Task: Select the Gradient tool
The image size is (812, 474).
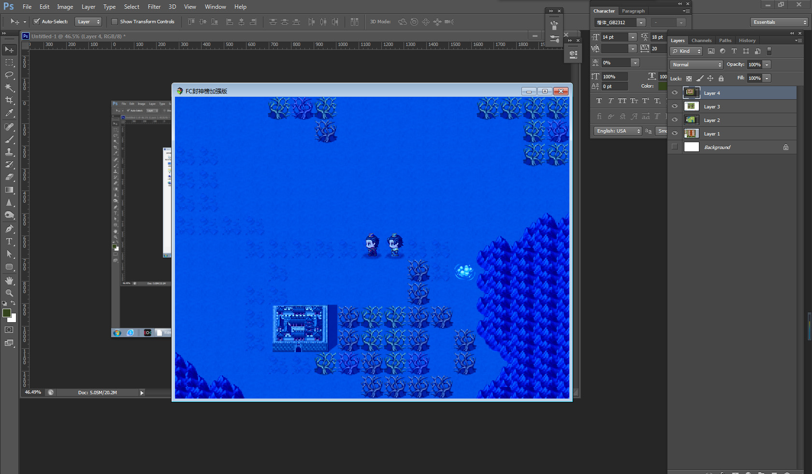Action: 9,190
